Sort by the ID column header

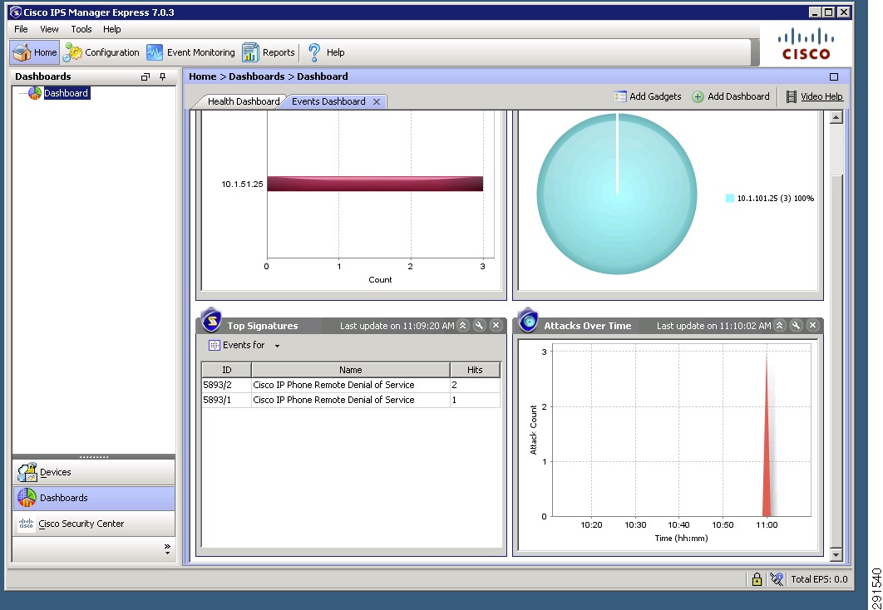point(227,370)
